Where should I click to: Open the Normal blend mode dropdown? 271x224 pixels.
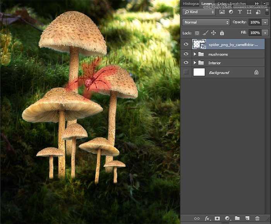point(206,22)
